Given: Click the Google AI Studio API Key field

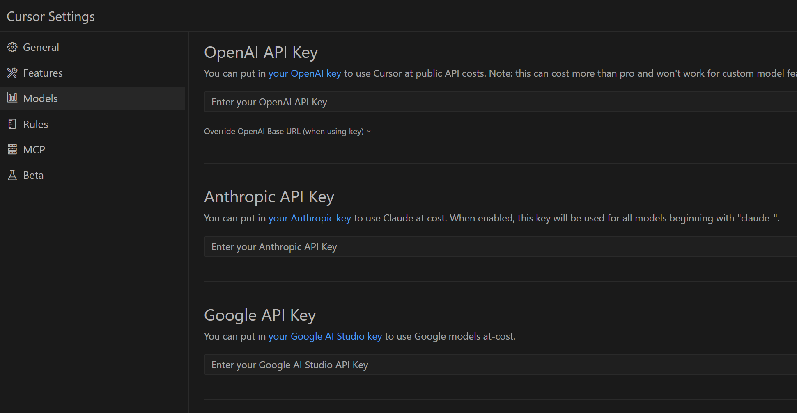Looking at the screenshot, I should click(x=370, y=365).
